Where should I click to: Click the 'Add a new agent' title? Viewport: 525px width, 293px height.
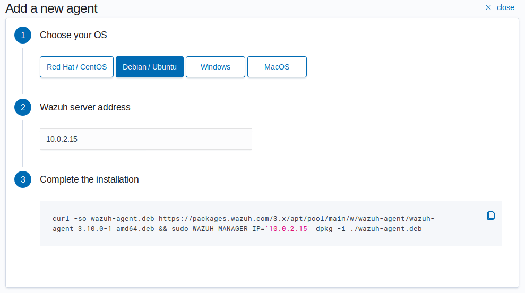[51, 8]
